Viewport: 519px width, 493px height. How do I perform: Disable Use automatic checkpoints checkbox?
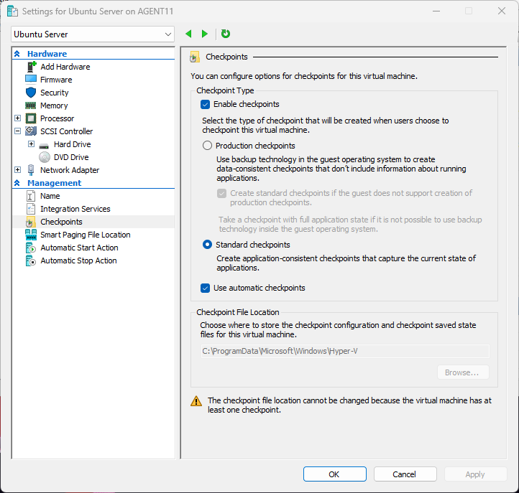pos(206,288)
